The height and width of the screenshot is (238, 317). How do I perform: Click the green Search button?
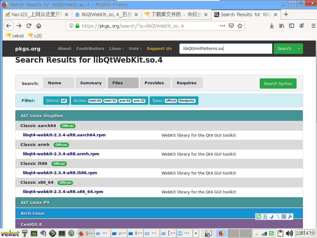point(284,49)
